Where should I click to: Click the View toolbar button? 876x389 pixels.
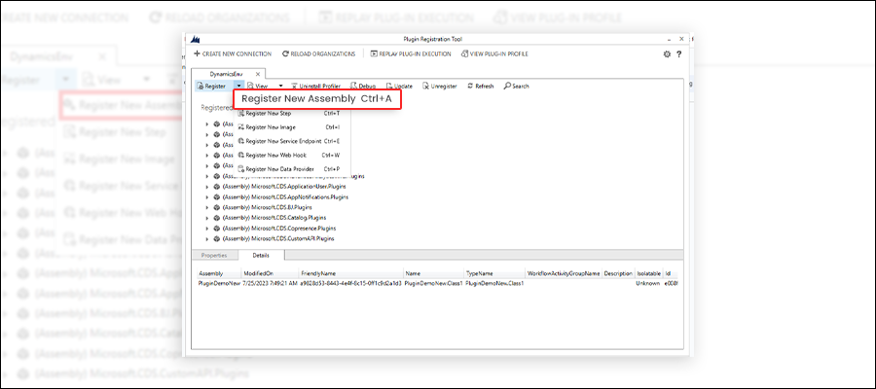pos(258,86)
